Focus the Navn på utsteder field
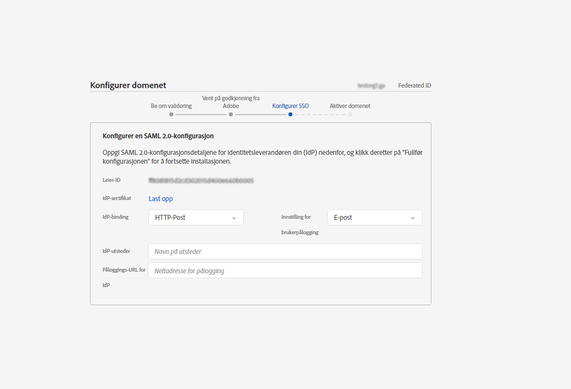The width and height of the screenshot is (571, 389). 285,252
